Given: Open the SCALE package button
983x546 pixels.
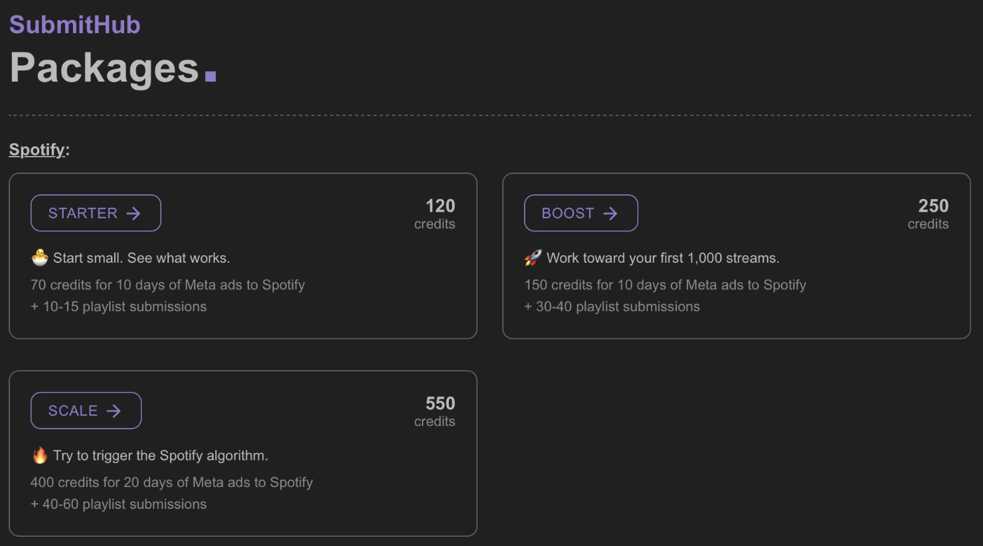Looking at the screenshot, I should (86, 411).
